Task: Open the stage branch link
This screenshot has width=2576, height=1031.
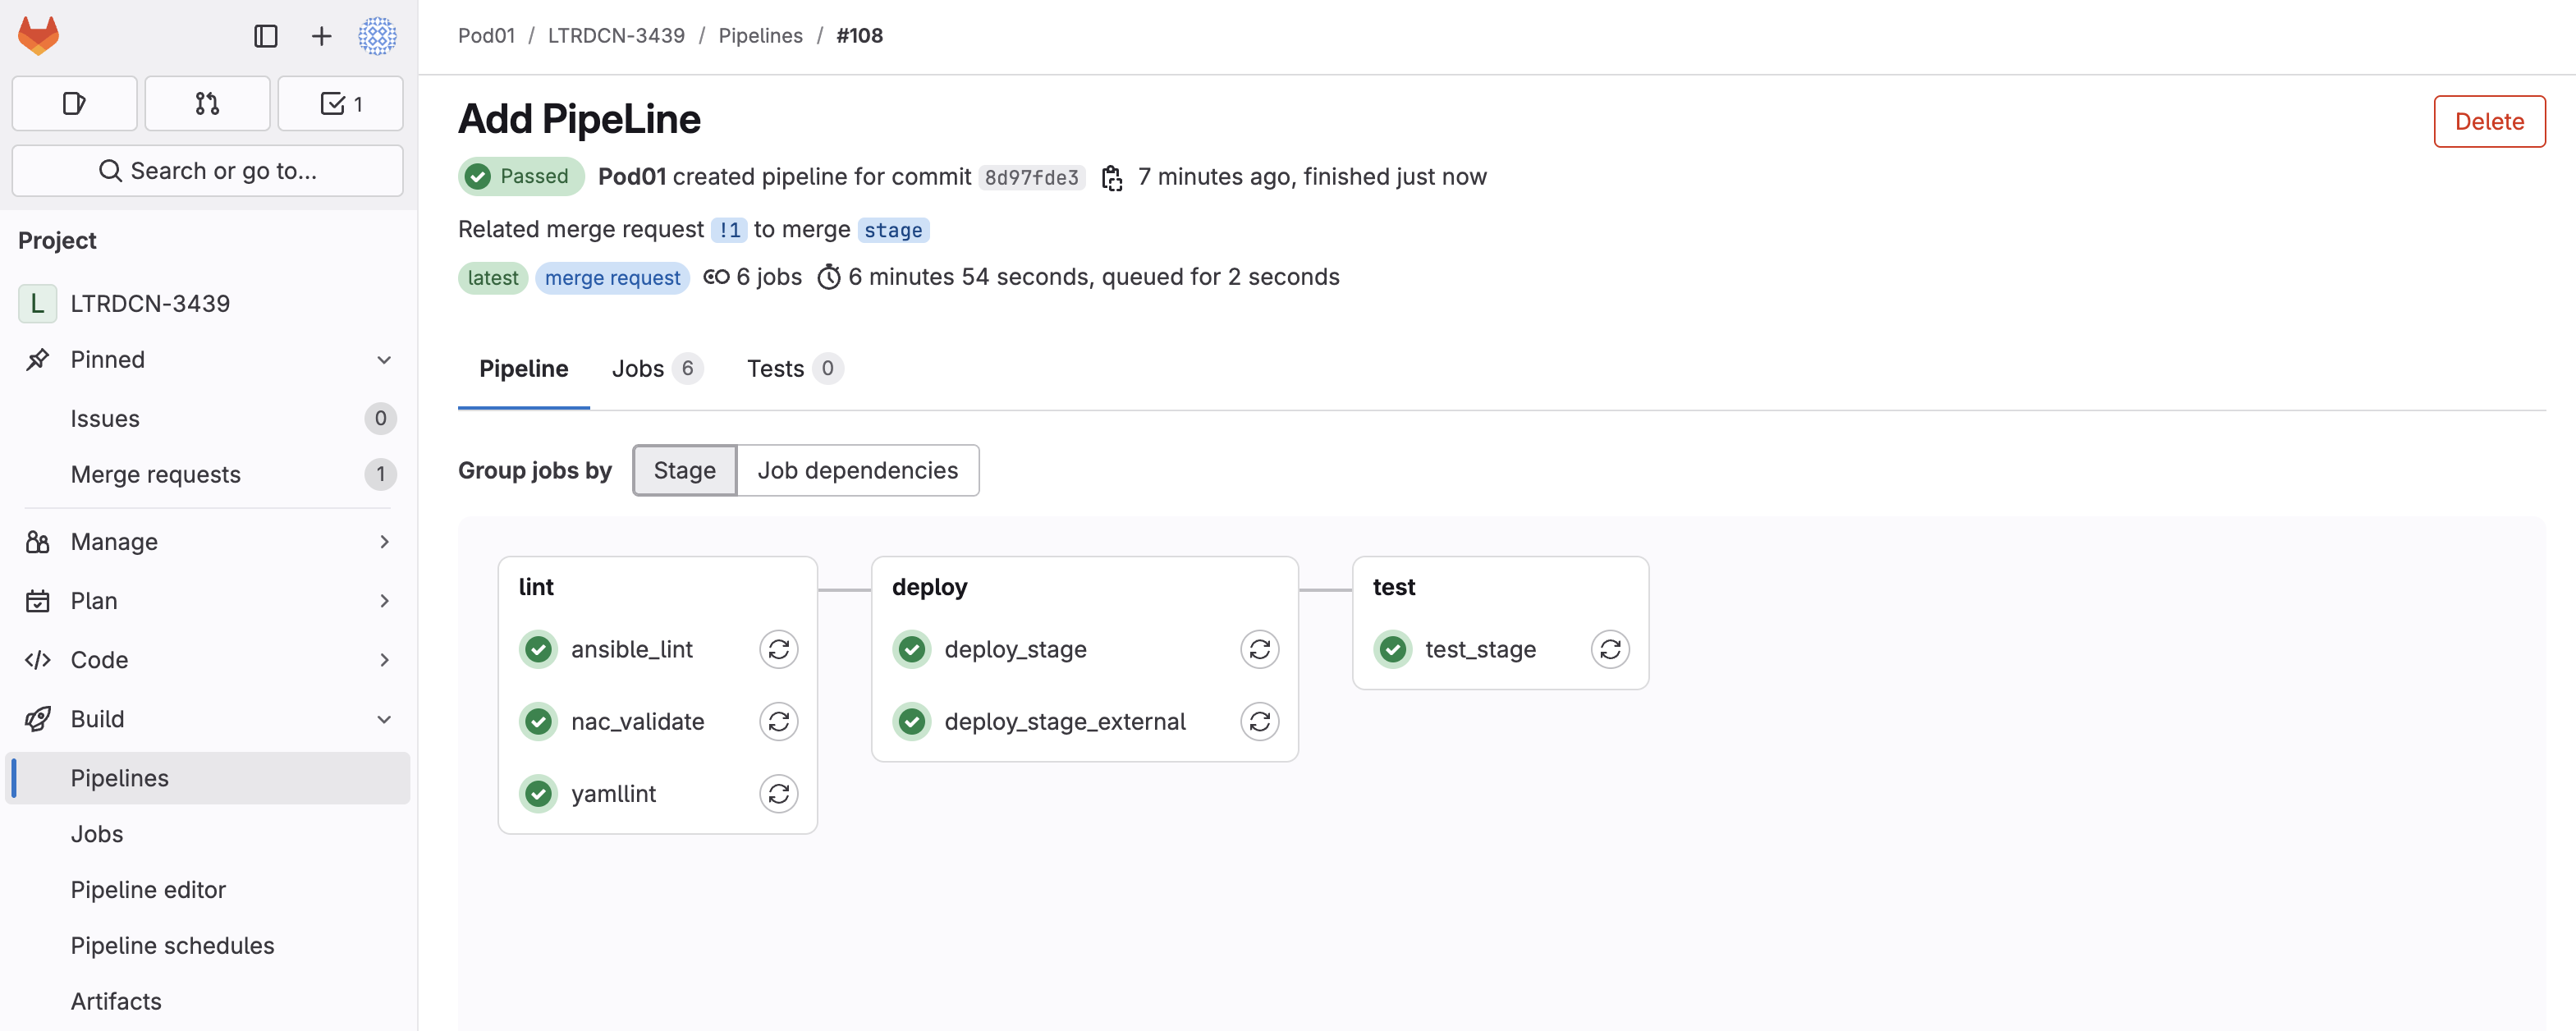Action: pyautogui.click(x=893, y=230)
